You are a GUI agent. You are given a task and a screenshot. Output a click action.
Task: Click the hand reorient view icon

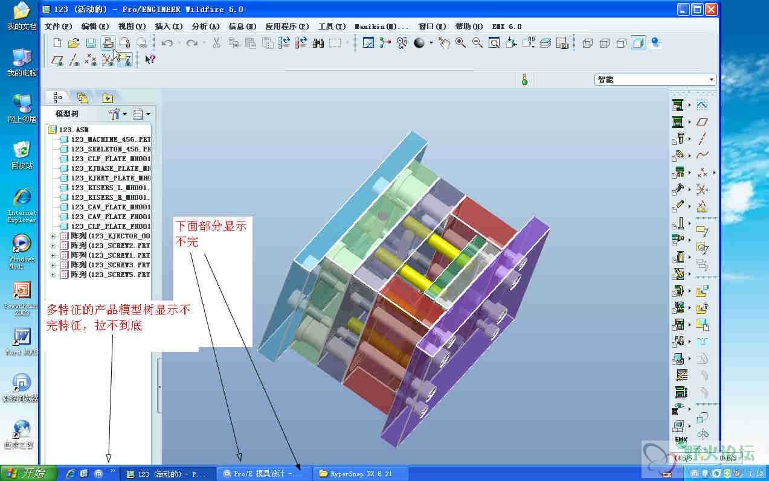click(445, 43)
